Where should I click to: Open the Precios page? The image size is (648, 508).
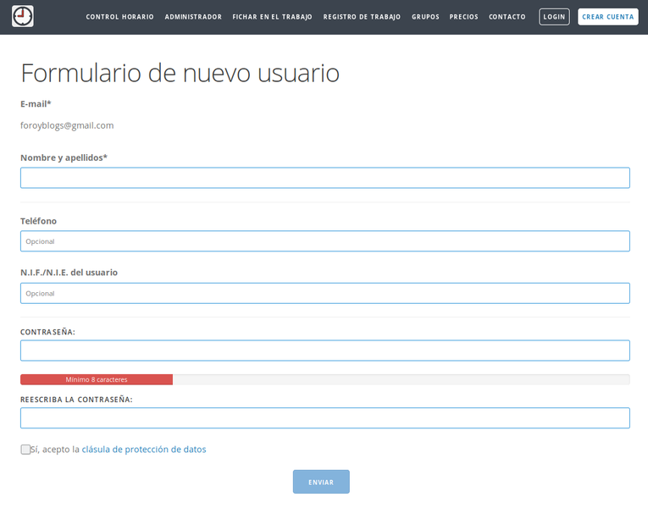click(463, 17)
